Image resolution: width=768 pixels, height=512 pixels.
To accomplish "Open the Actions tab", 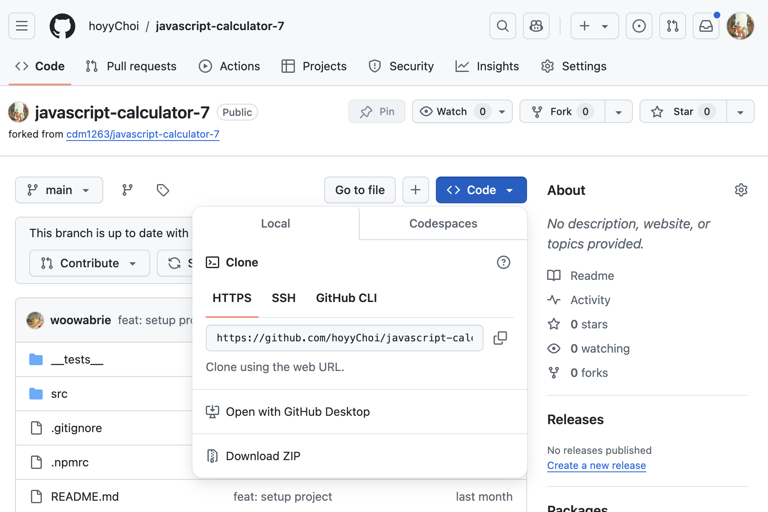I will (x=229, y=66).
